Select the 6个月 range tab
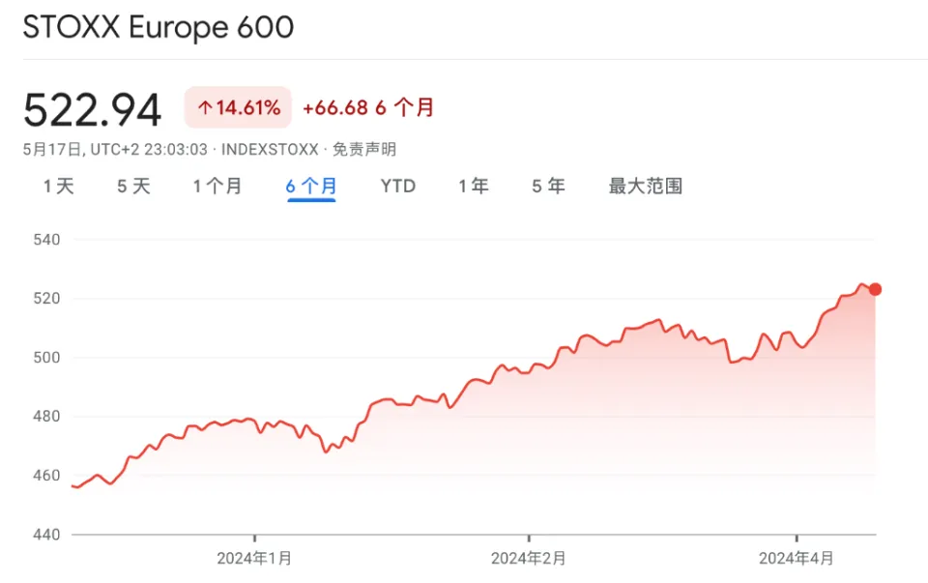Viewport: 928px width, 583px height. point(311,186)
